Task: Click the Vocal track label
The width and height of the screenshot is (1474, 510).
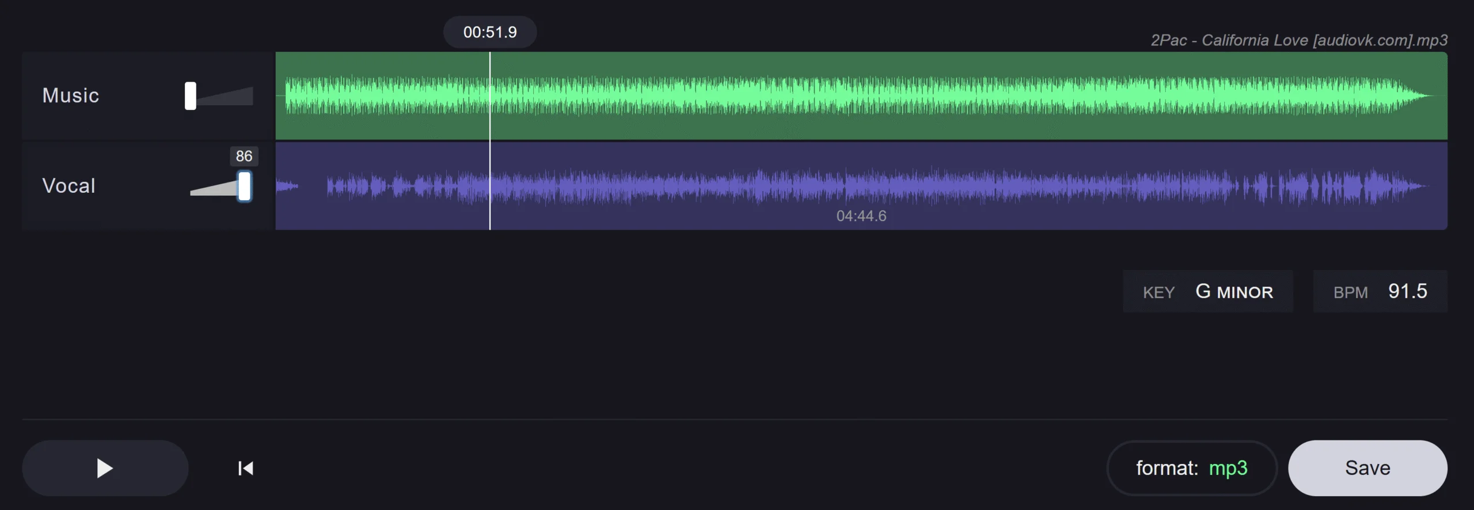Action: click(x=69, y=186)
